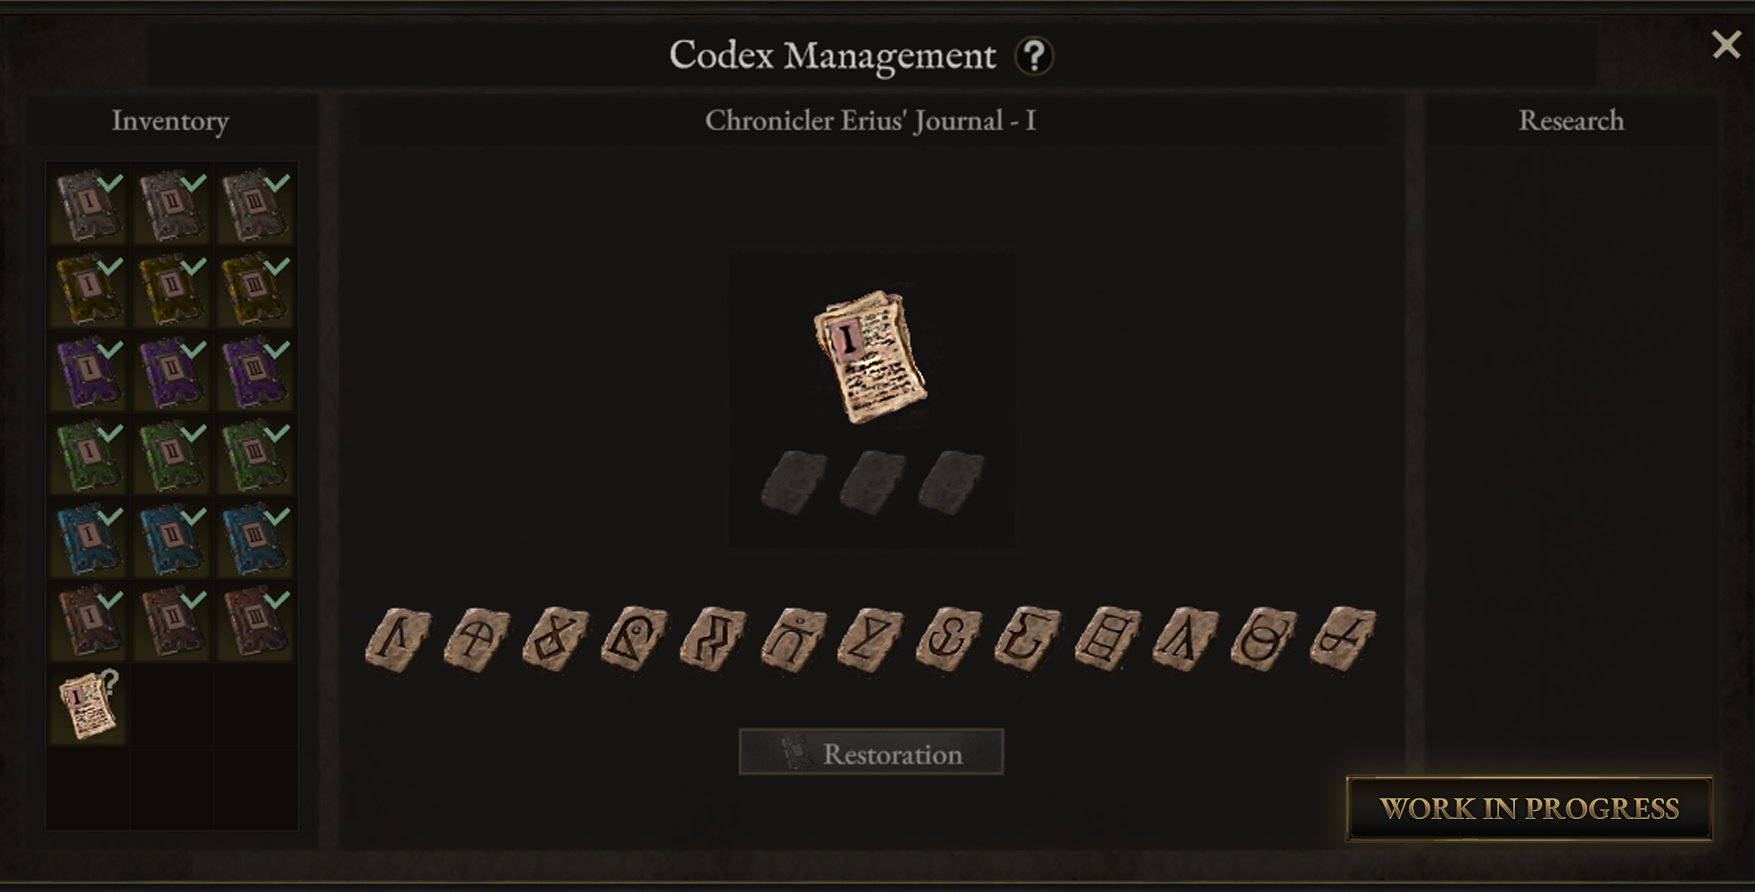
Task: Choose the first rune tablet in row
Action: coord(398,639)
